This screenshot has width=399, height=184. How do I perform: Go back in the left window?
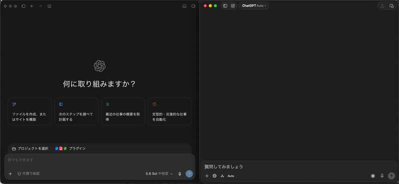32,6
